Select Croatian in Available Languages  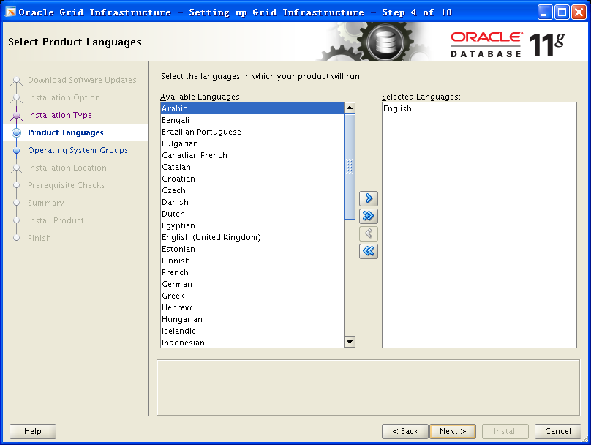(x=252, y=179)
